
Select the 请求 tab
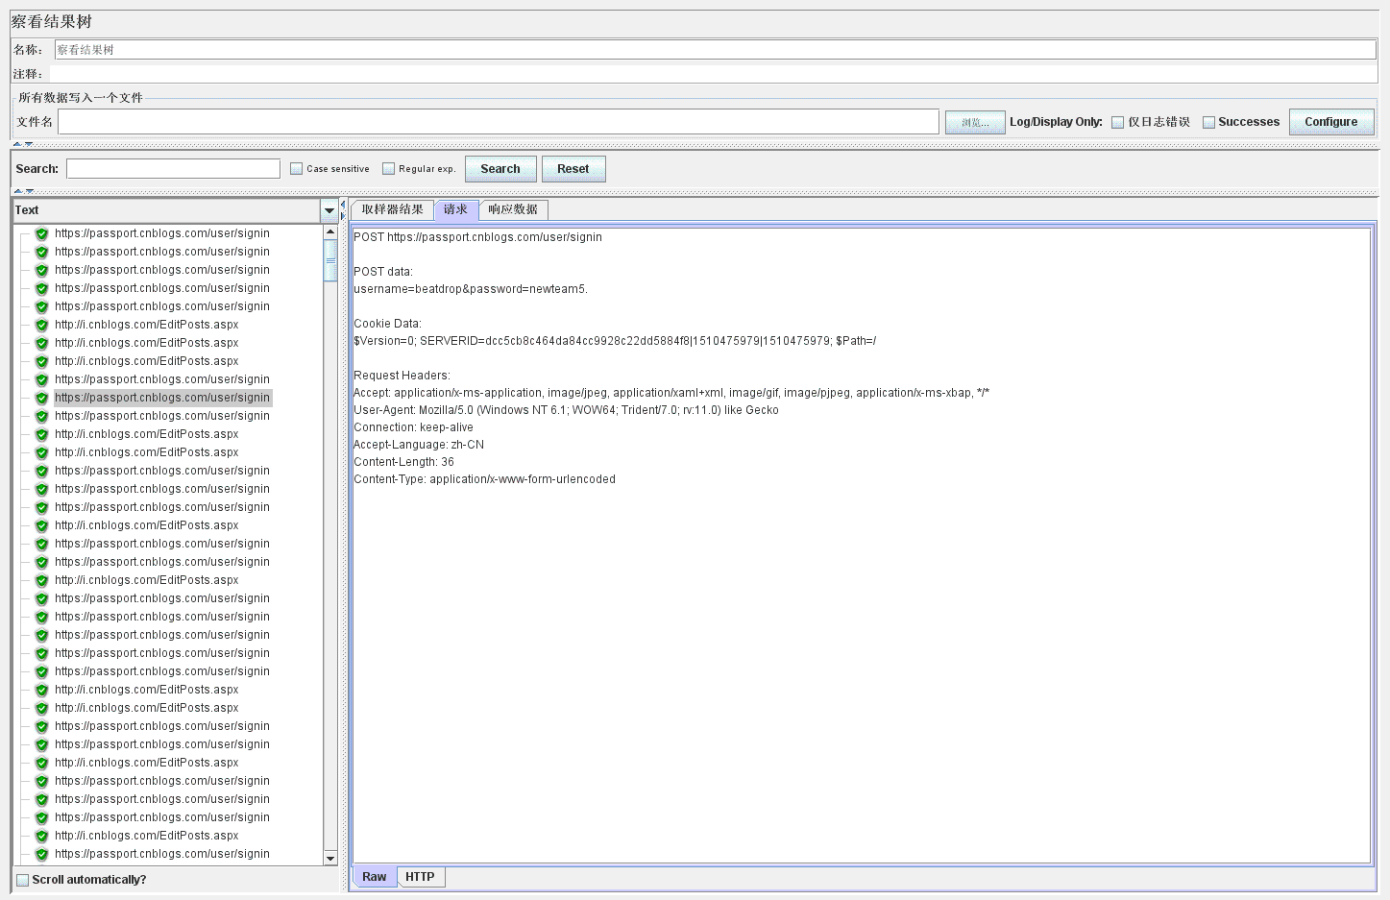pos(456,209)
